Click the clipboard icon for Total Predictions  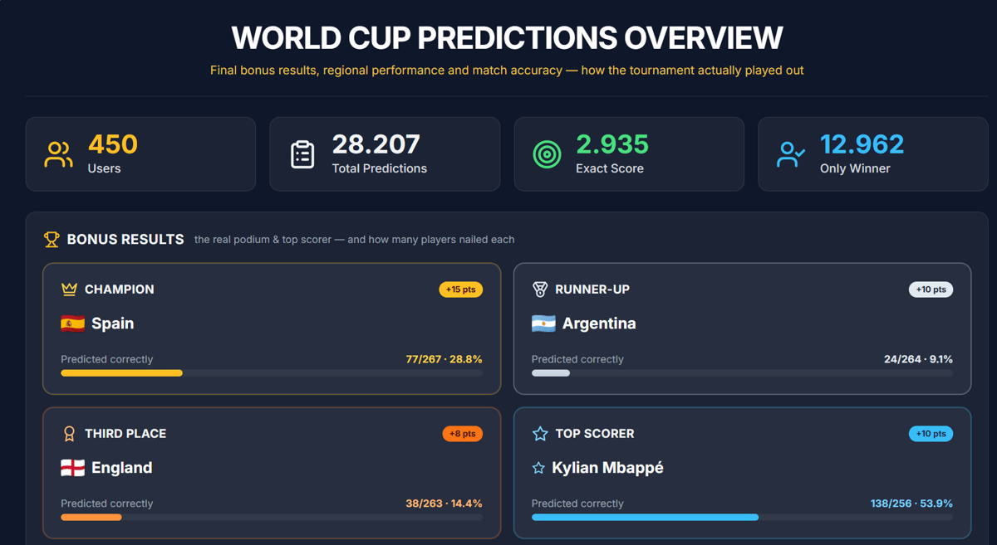[x=302, y=154]
